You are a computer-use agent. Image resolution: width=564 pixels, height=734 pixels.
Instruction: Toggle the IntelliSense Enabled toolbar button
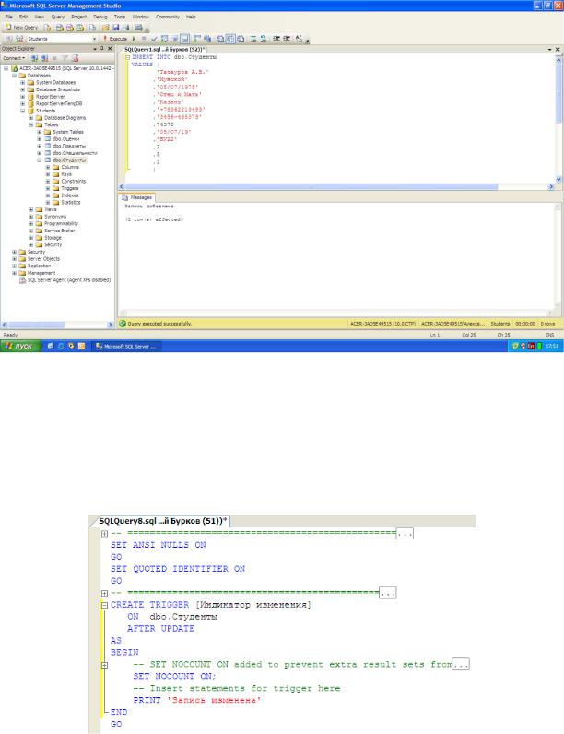184,39
